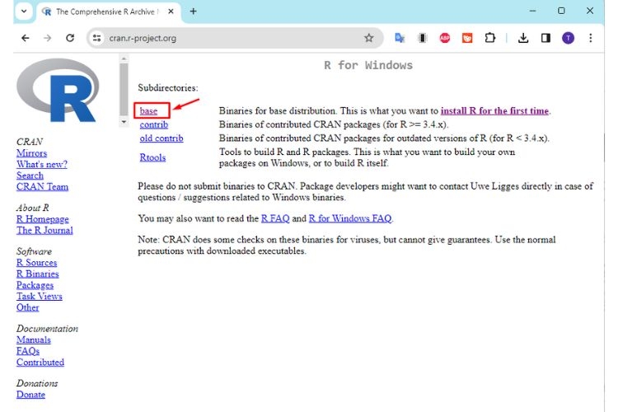Open the Extensions puzzle-piece menu
618x412 pixels.
(490, 38)
